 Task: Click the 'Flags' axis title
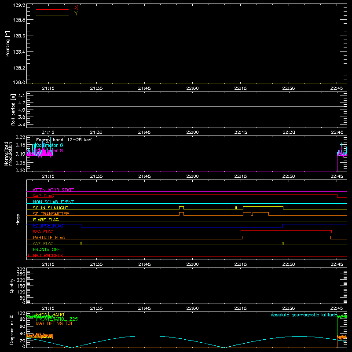[18, 220]
